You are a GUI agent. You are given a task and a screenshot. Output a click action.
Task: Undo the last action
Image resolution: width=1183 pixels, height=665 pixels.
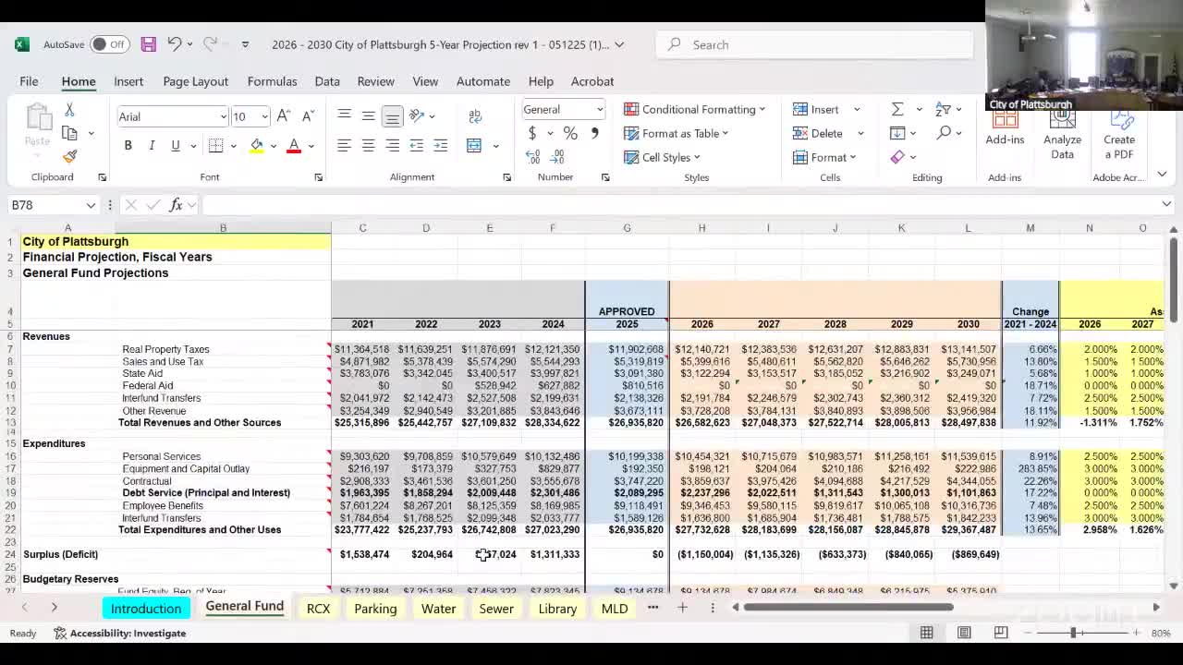tap(174, 44)
